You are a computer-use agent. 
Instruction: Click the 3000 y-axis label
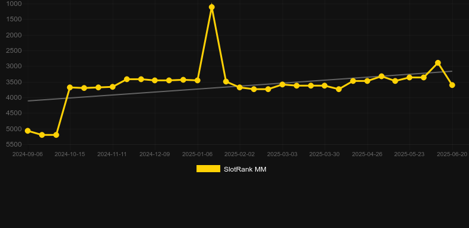pyautogui.click(x=14, y=66)
